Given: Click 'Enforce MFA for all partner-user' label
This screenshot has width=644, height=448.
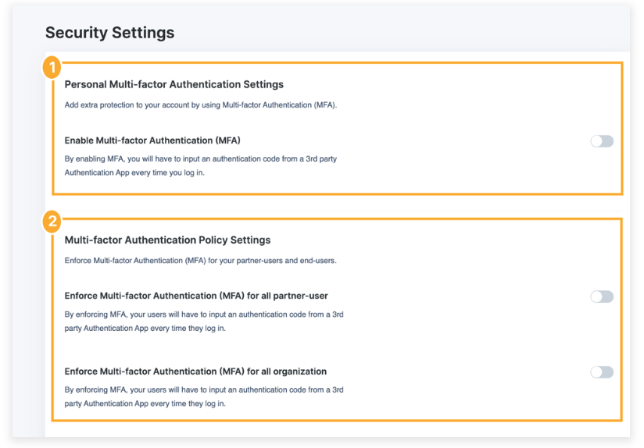Looking at the screenshot, I should coord(196,296).
